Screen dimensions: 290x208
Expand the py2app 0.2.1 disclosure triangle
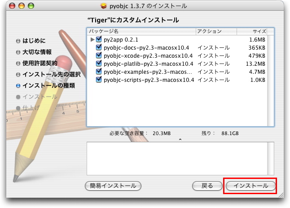[92, 40]
